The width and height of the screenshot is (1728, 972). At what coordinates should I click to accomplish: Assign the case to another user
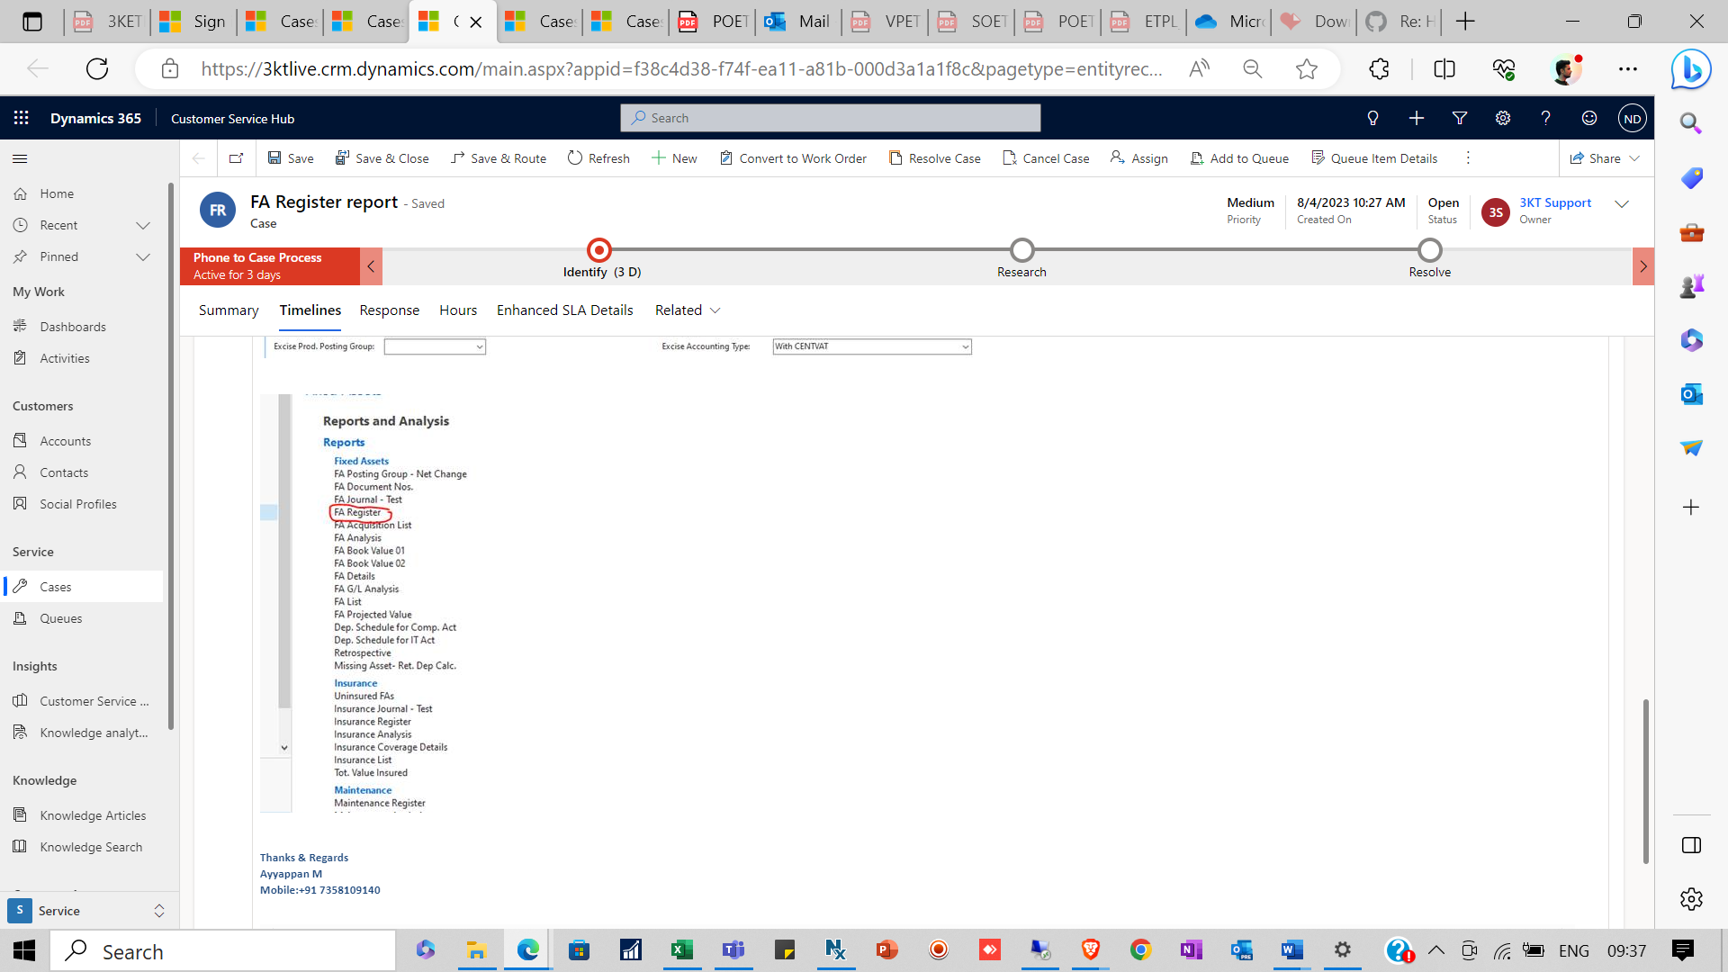pos(1138,157)
